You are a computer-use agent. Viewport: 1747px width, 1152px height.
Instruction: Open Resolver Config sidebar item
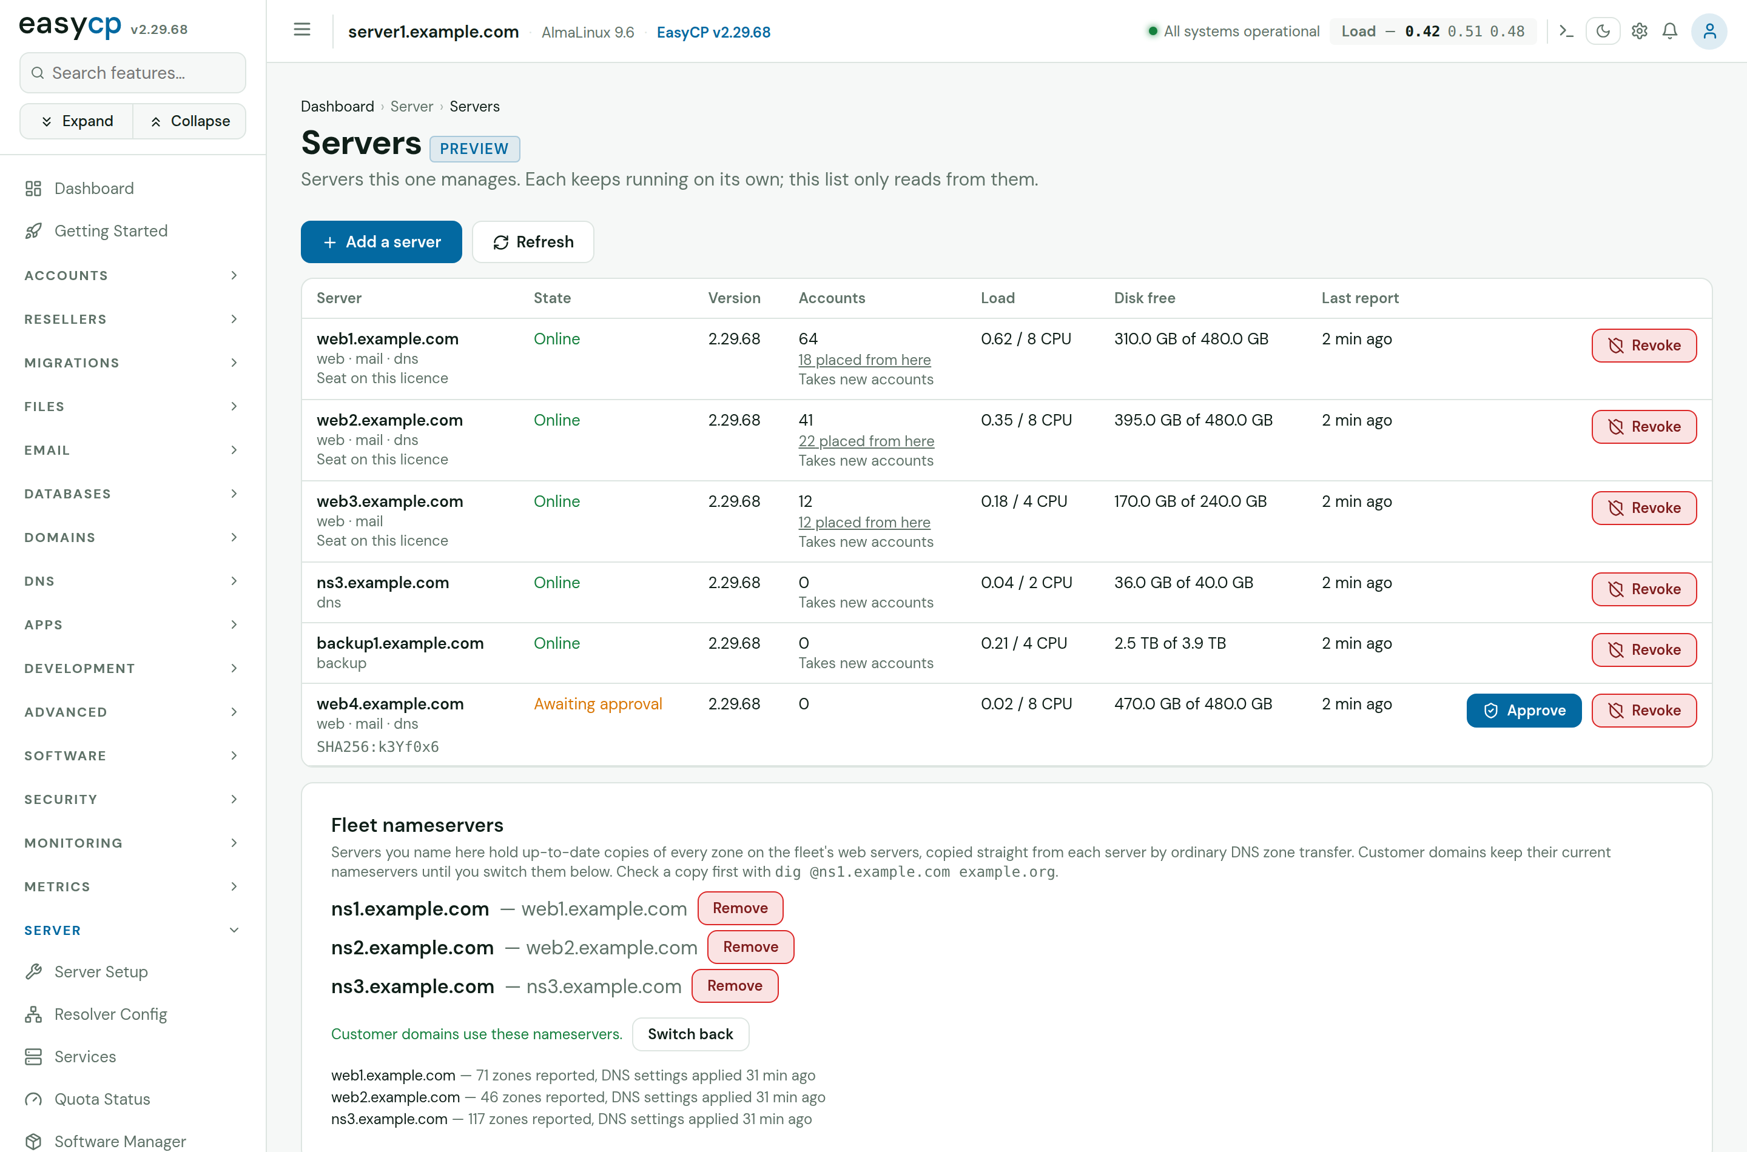(132, 1014)
